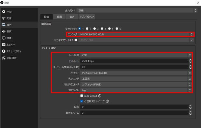
Task: Select audio track 5 radio button
Action: click(x=109, y=29)
